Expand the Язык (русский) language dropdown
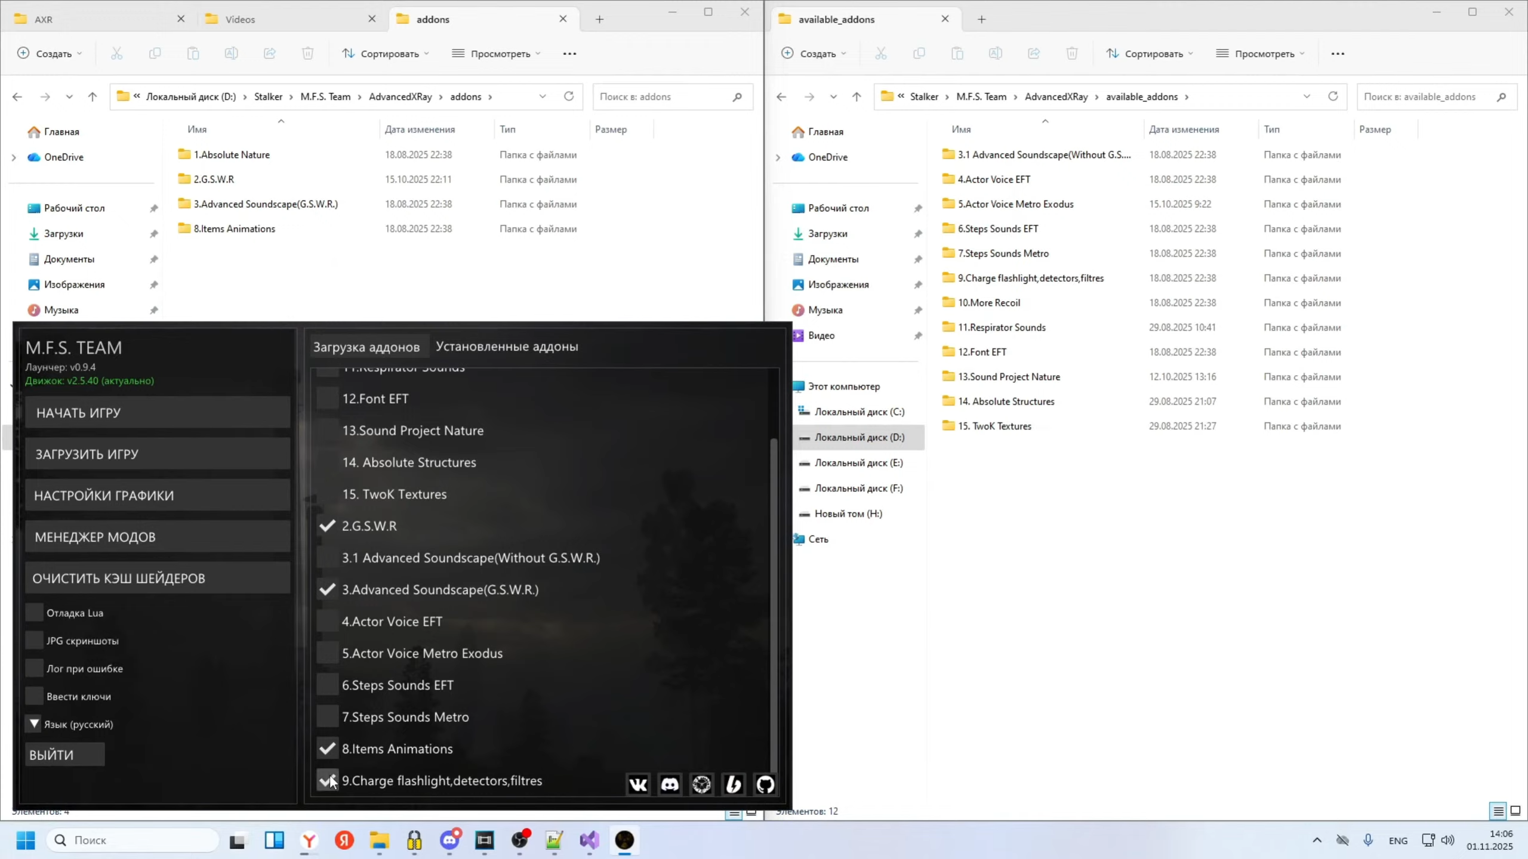1528x859 pixels. (35, 724)
